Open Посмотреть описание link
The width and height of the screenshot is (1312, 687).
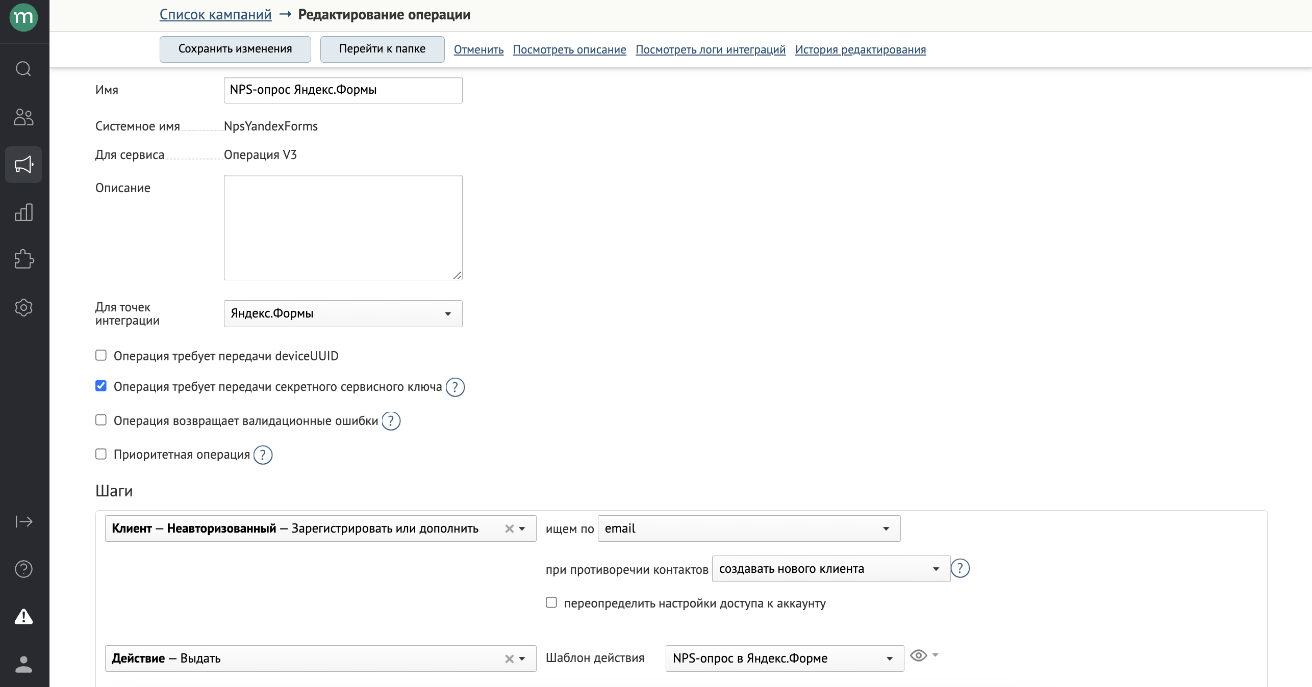(569, 49)
